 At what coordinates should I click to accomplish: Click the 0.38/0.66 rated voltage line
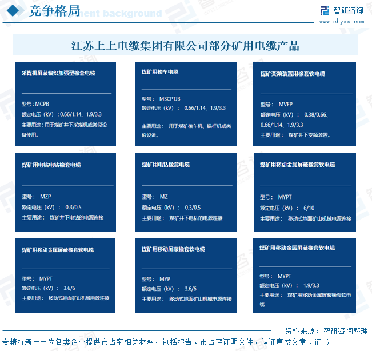pyautogui.click(x=294, y=119)
